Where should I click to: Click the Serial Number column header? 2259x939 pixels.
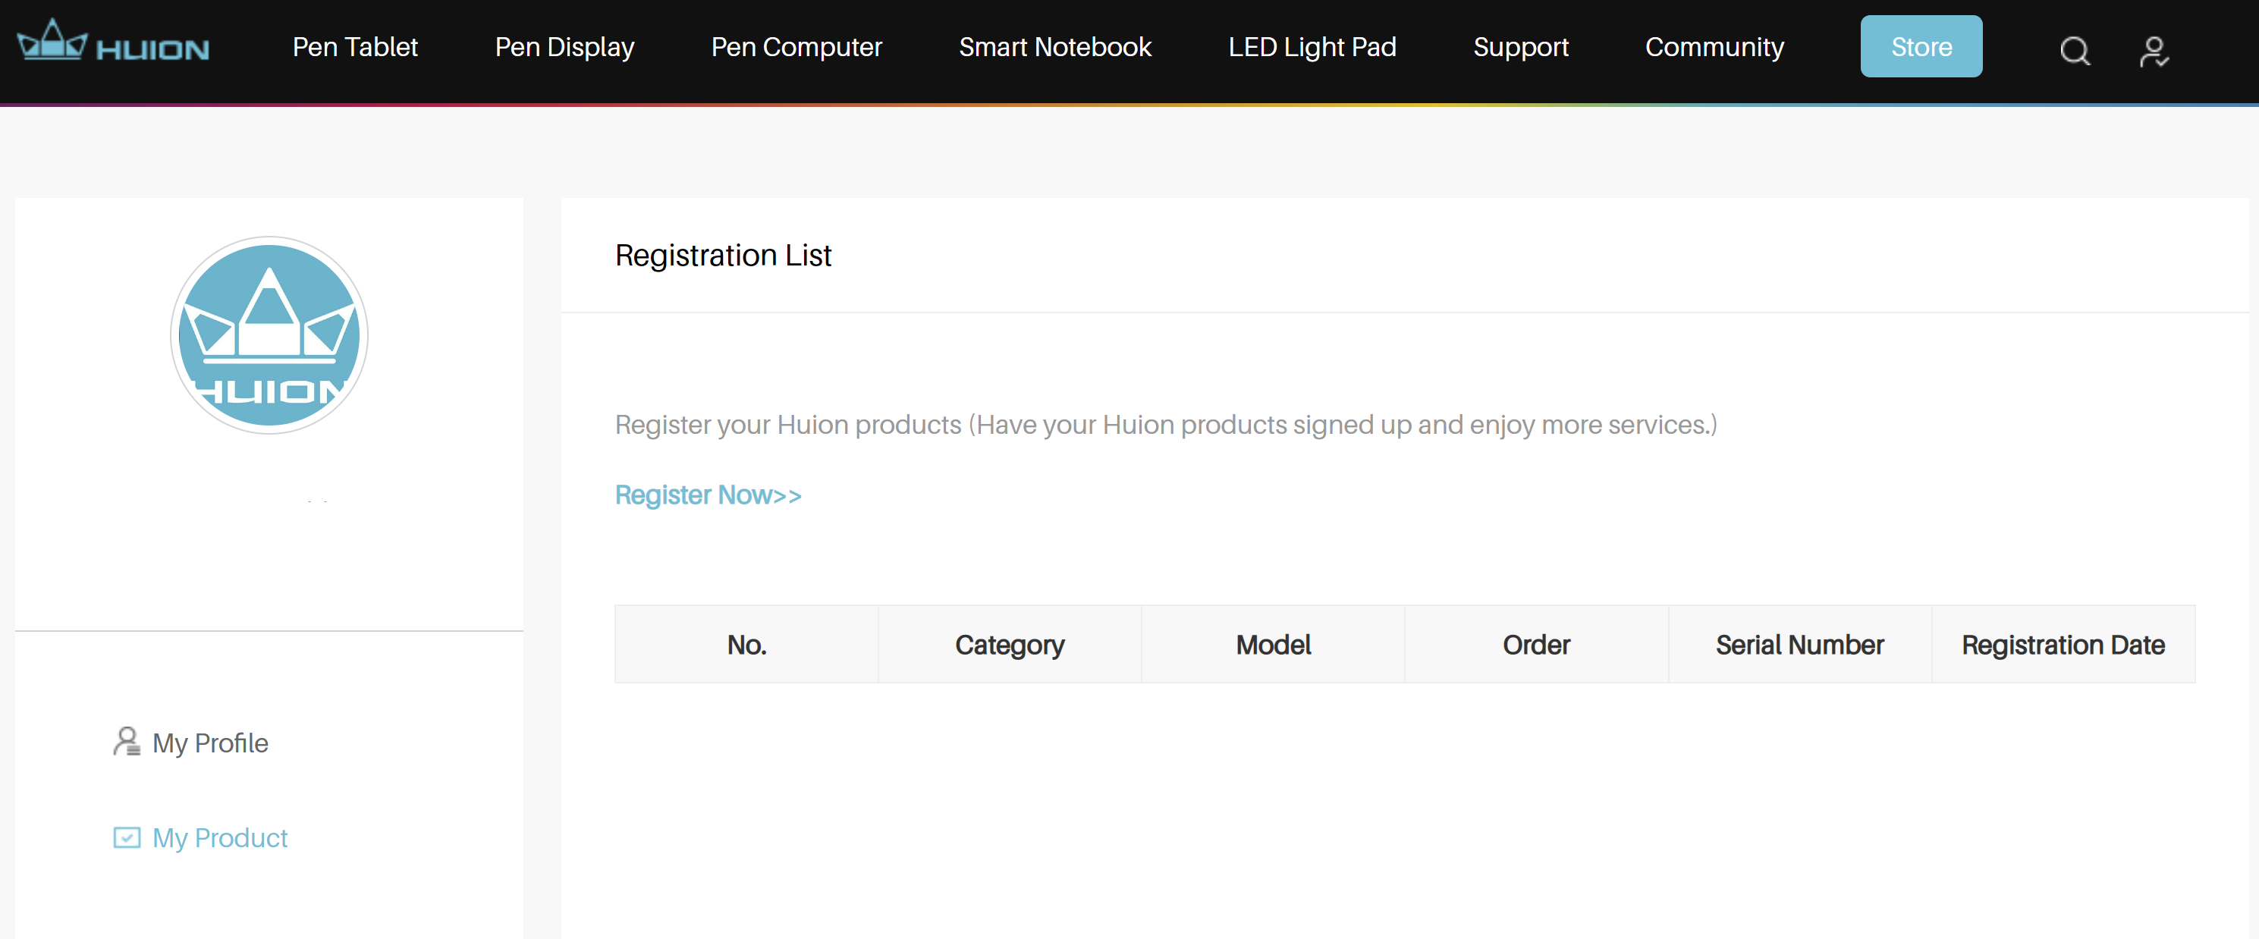pyautogui.click(x=1799, y=645)
